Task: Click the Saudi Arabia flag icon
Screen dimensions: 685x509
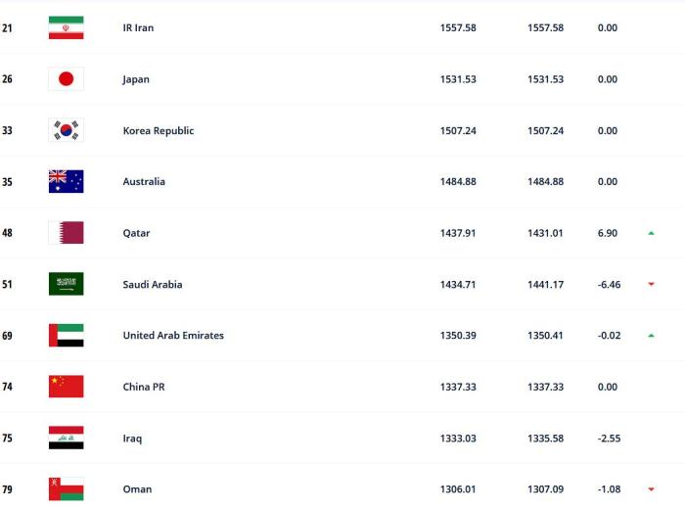Action: pos(66,284)
